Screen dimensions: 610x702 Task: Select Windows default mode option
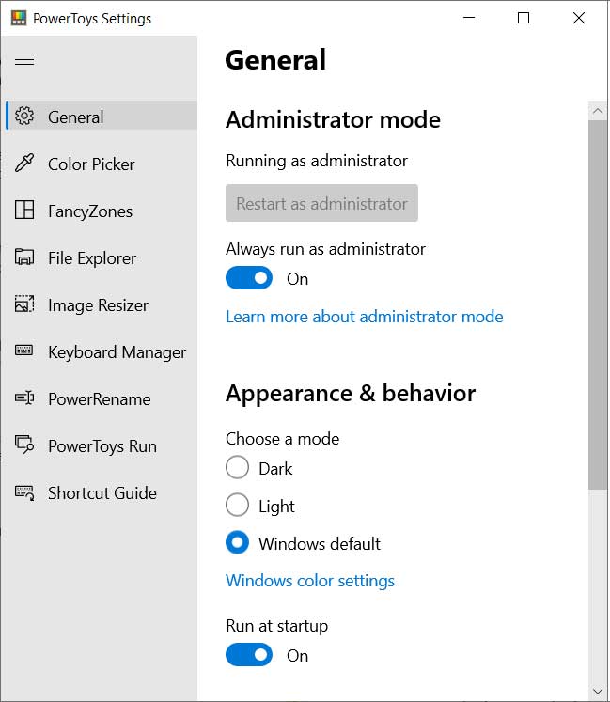[238, 542]
